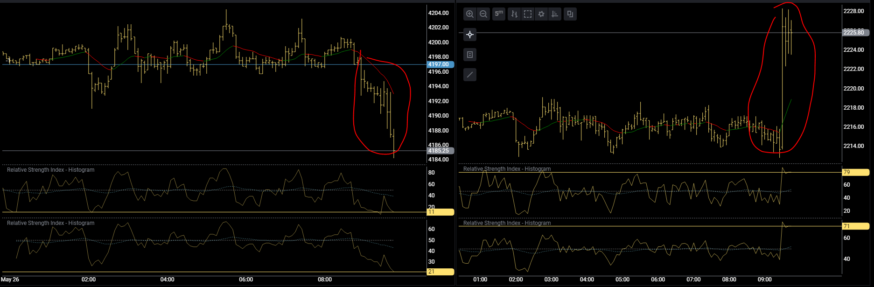Open the 5m timeframe selector
This screenshot has height=287, width=874.
[499, 14]
